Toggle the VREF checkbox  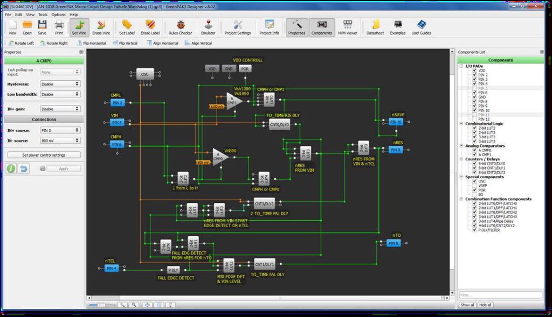474,186
